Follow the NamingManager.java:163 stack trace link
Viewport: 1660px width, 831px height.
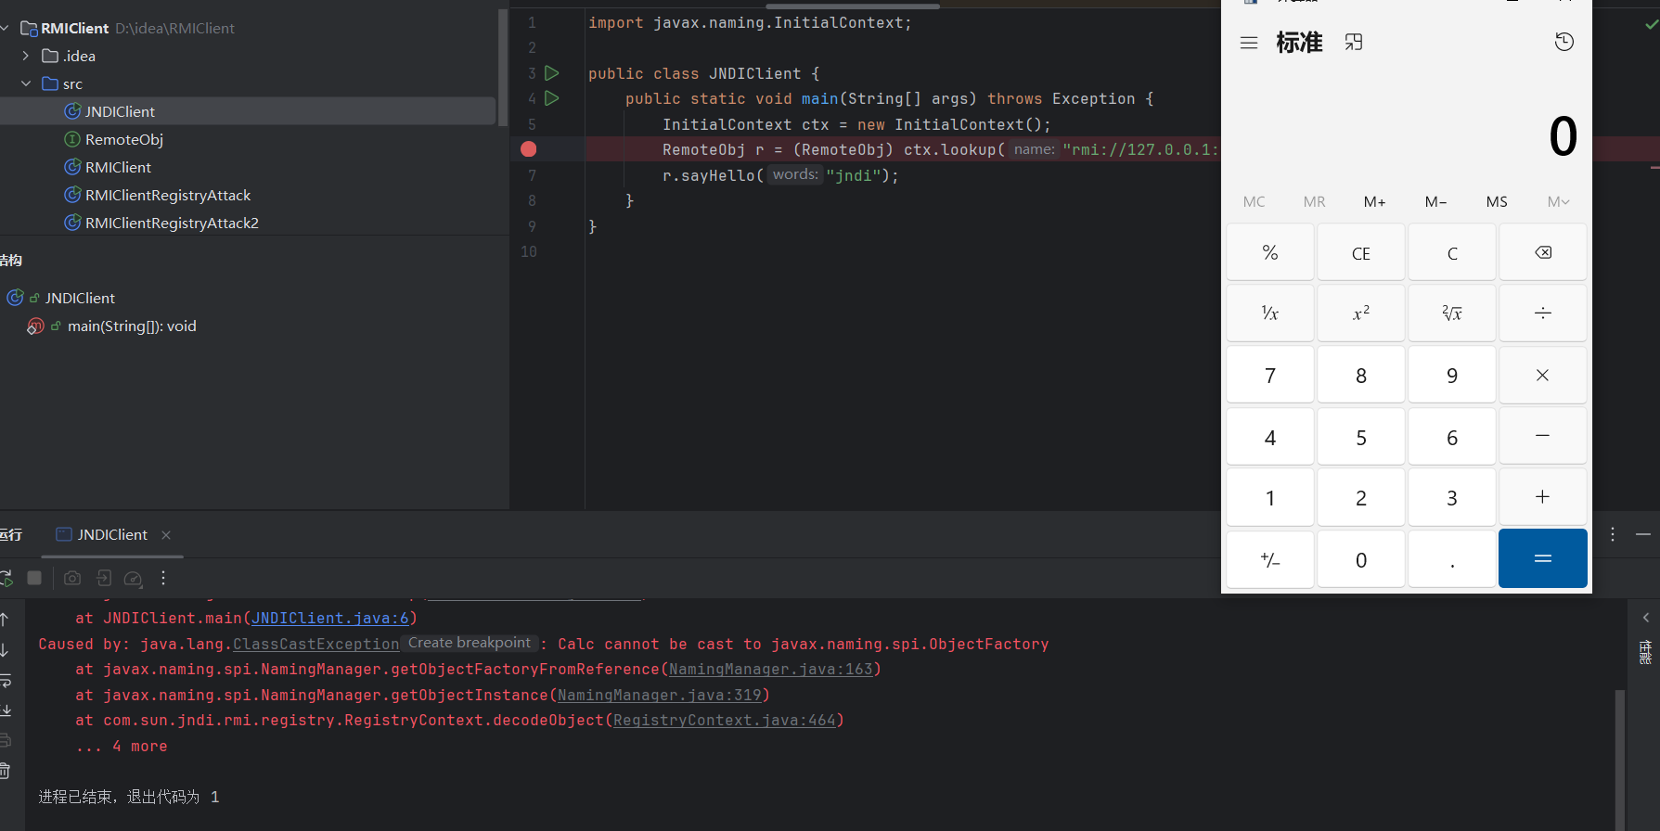pyautogui.click(x=770, y=670)
